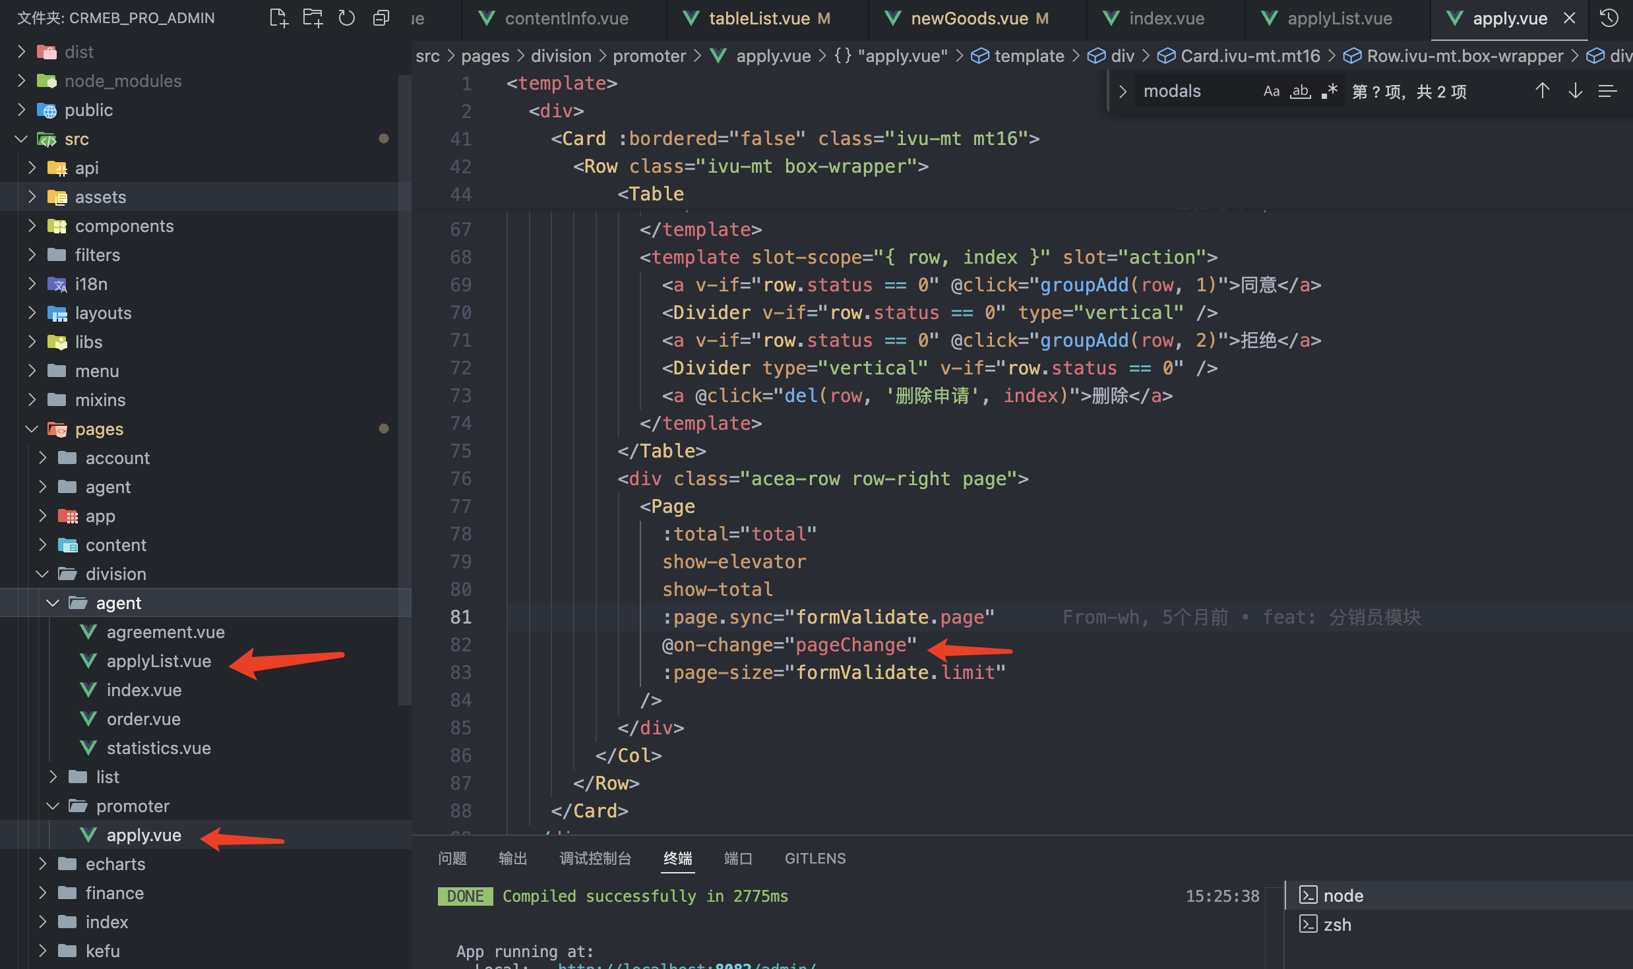Image resolution: width=1633 pixels, height=969 pixels.
Task: Toggle Find in Selection icon
Action: pyautogui.click(x=1607, y=91)
